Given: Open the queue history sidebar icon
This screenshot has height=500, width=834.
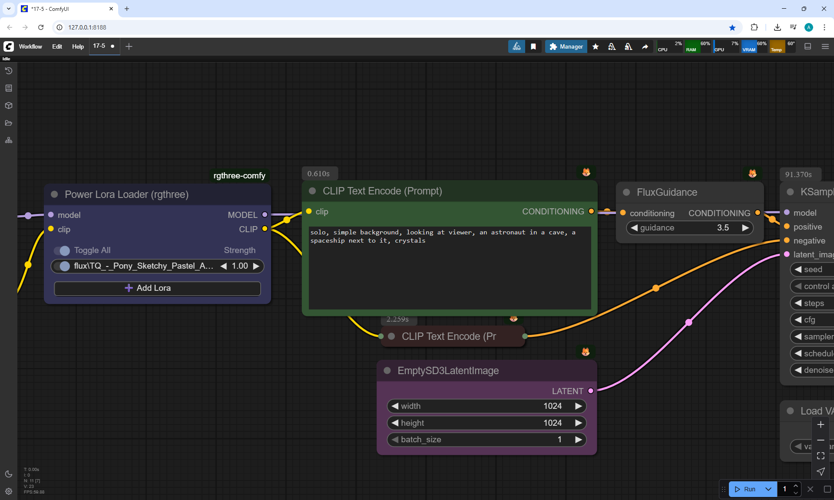Looking at the screenshot, I should (9, 71).
